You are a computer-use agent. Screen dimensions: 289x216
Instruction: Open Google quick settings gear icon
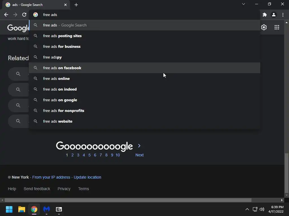(x=264, y=27)
